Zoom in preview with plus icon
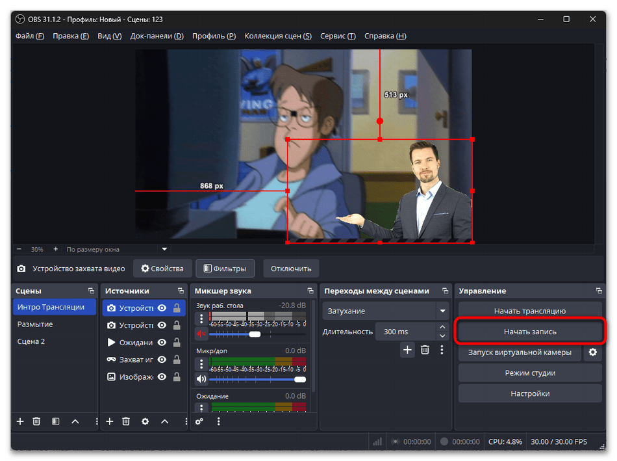Viewport: 617px width, 461px height. pyautogui.click(x=55, y=249)
